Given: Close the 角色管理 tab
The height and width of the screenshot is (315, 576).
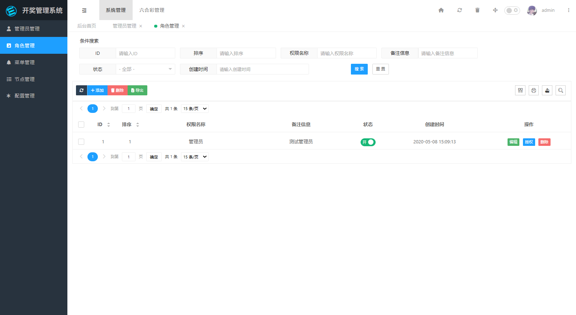Looking at the screenshot, I should coord(184,26).
